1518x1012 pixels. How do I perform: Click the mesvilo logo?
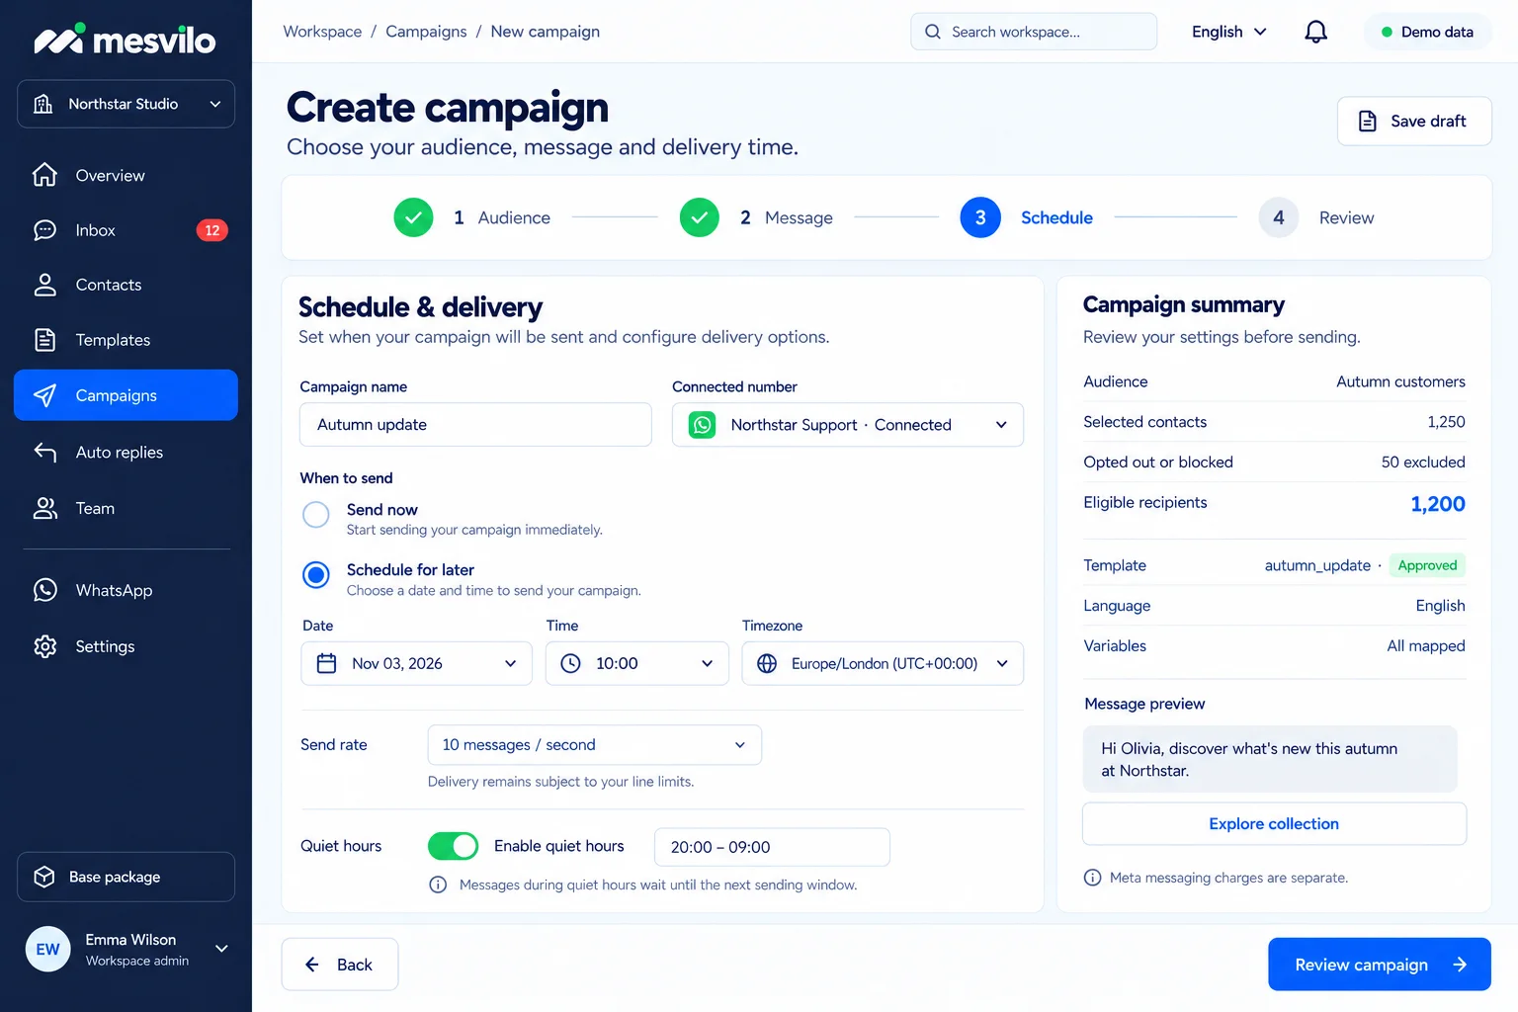[126, 40]
